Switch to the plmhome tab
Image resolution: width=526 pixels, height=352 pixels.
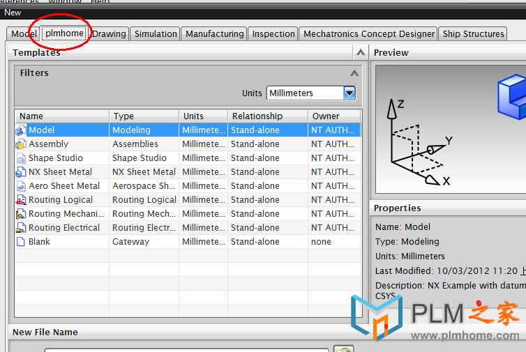pos(64,33)
